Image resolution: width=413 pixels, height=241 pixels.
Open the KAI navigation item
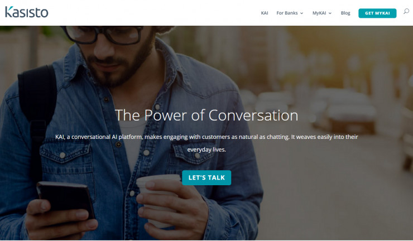tap(265, 13)
